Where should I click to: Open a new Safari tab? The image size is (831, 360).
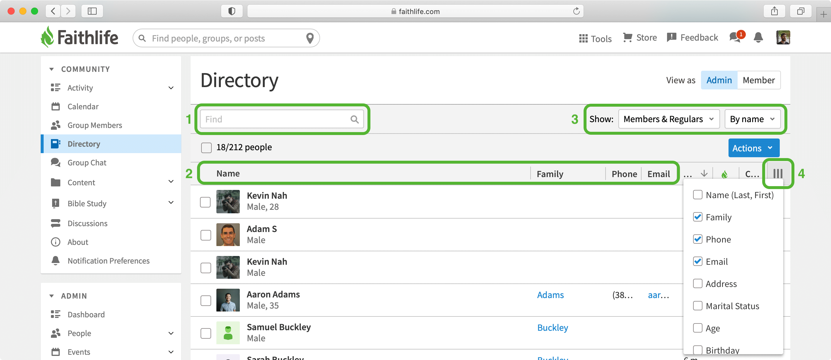tap(824, 15)
